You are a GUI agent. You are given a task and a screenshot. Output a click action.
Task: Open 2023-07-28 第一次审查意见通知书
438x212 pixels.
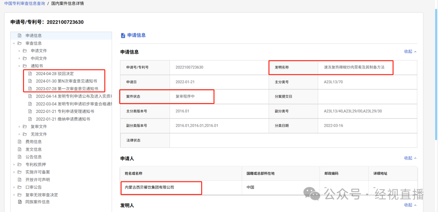pos(67,89)
